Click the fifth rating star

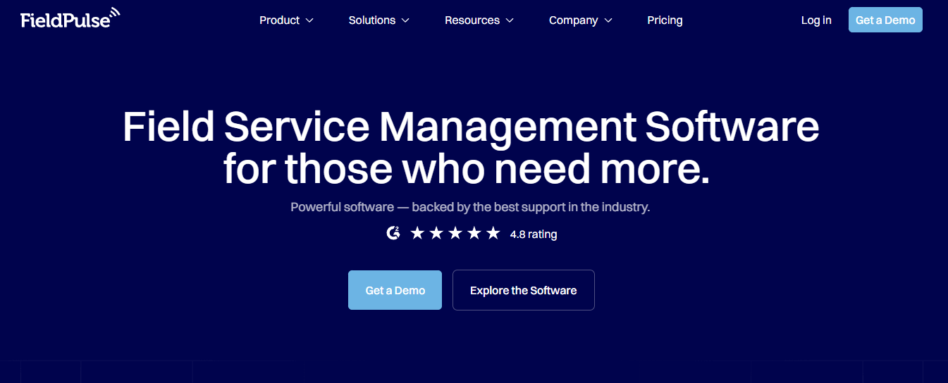pos(493,233)
